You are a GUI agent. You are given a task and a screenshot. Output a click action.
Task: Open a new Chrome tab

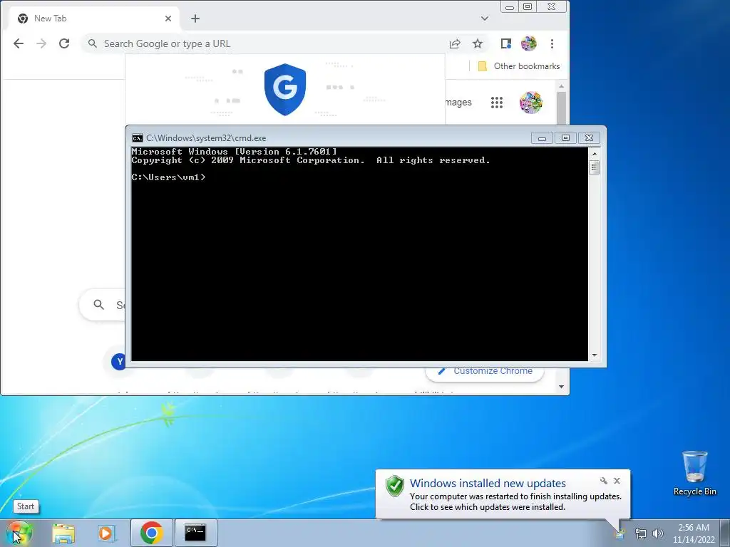(x=195, y=19)
